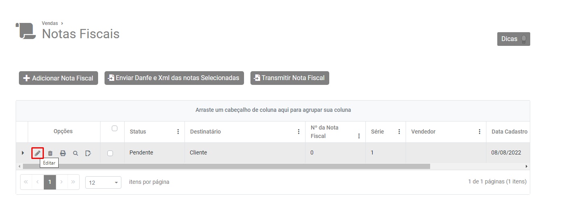Click the Adicionar Nota Fiscal button
This screenshot has width=564, height=210.
pos(58,78)
